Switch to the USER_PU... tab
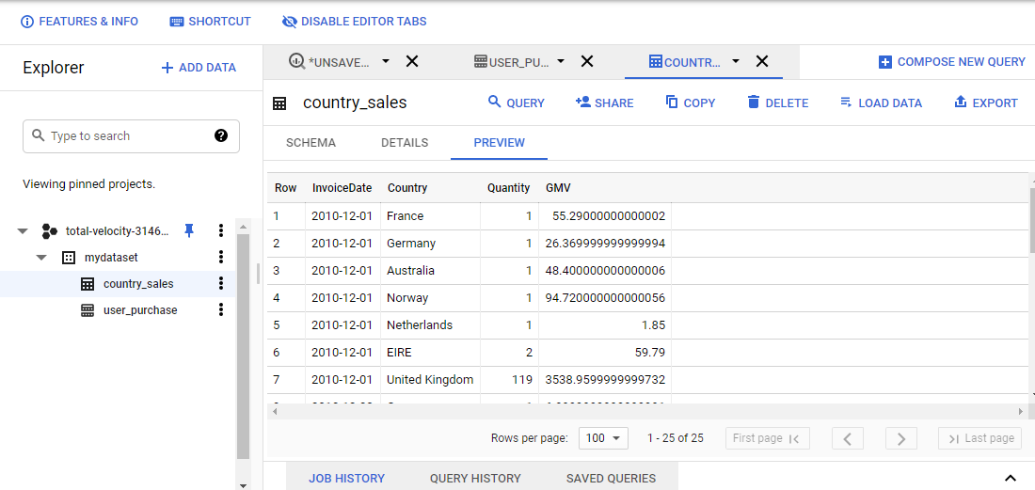 click(512, 62)
